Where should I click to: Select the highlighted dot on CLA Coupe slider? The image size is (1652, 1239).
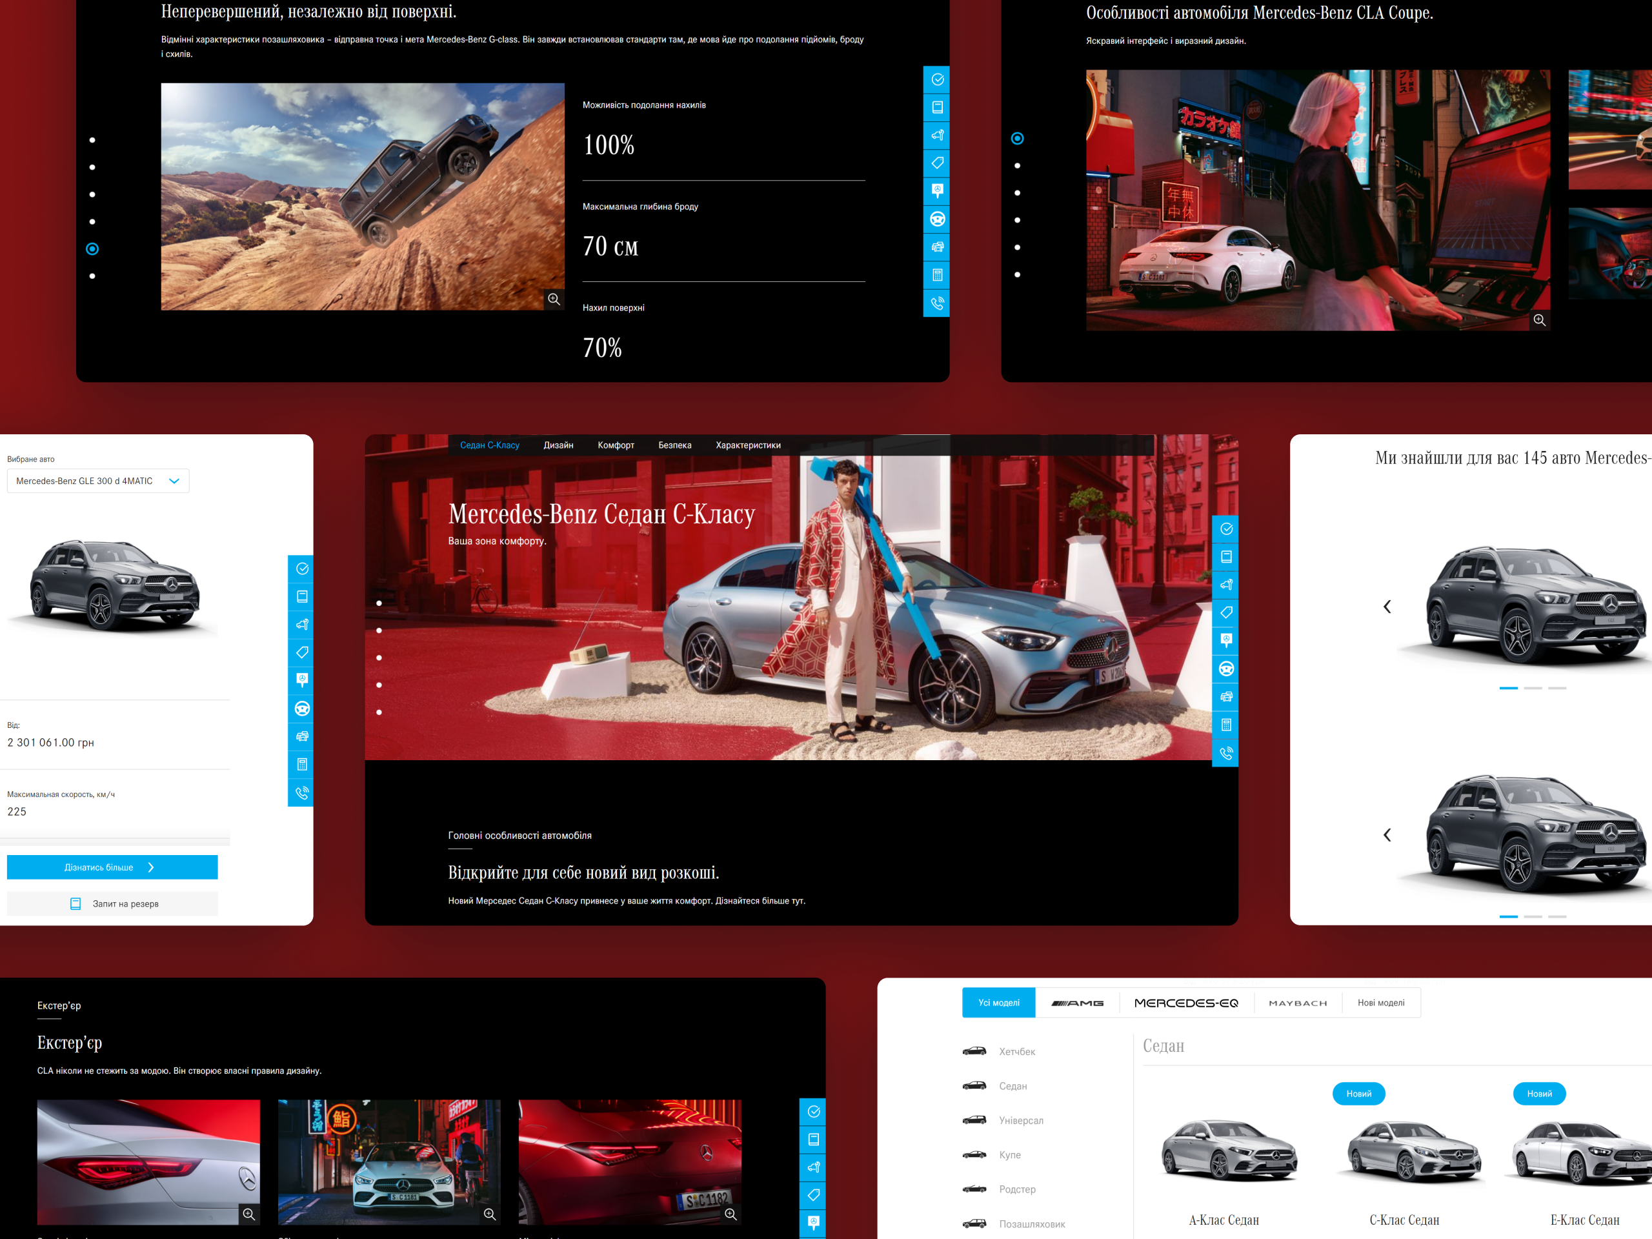click(x=1017, y=138)
